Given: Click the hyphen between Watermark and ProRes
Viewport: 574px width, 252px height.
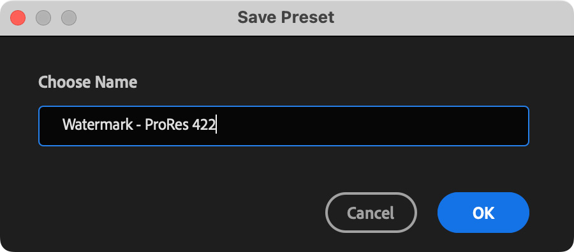Looking at the screenshot, I should click(139, 126).
